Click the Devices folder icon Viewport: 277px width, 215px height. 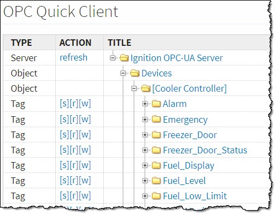coord(135,73)
